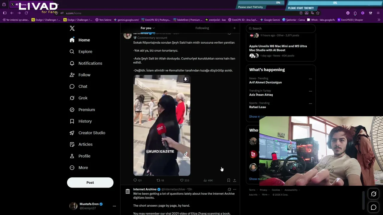Go back in the browser
383x215 pixels.
pos(12,13)
